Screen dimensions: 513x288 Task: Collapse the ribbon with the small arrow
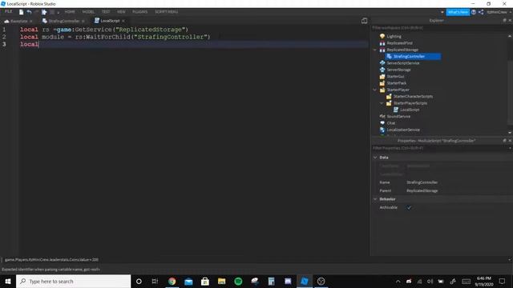coord(442,12)
